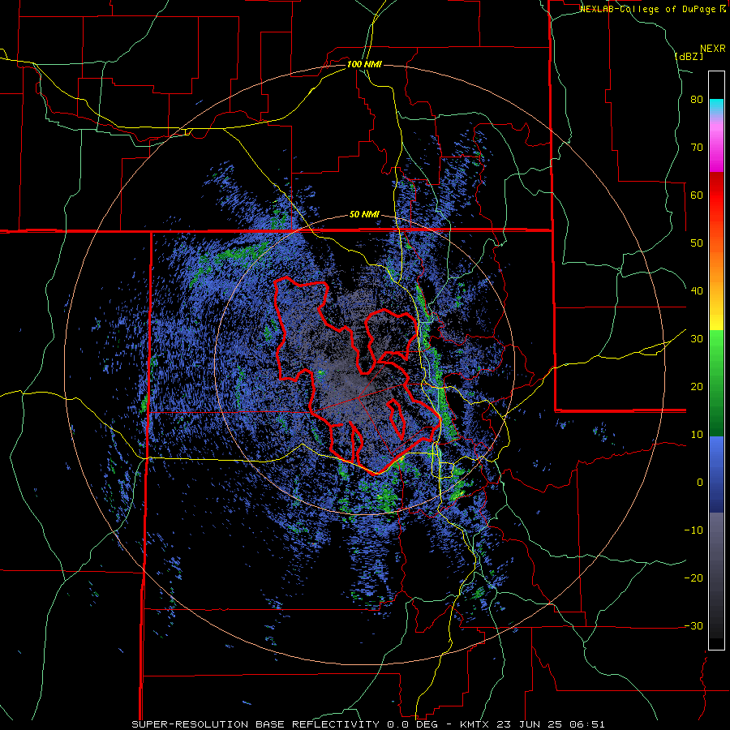
Task: Click the 80 value on the dBZ scale
Action: (x=697, y=100)
